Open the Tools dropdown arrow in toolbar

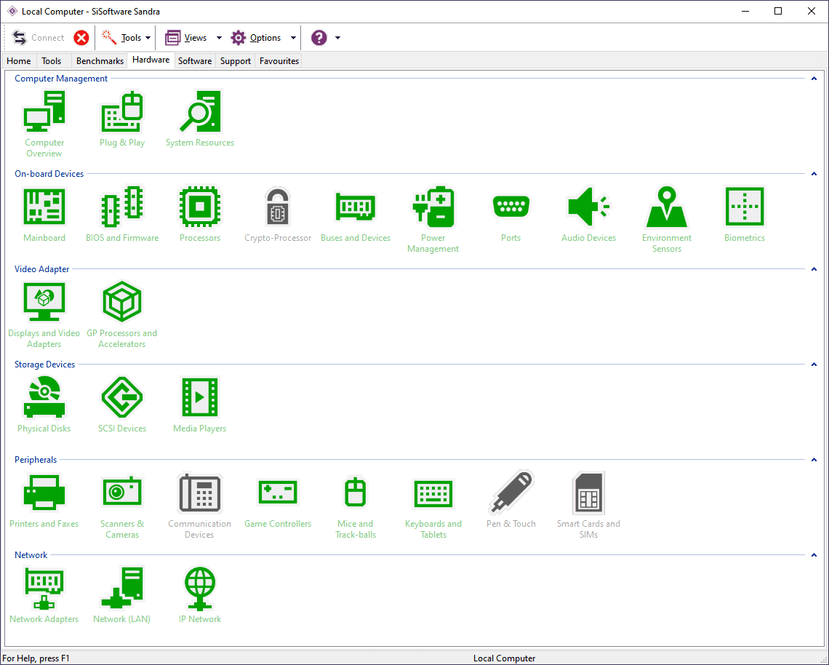point(148,38)
